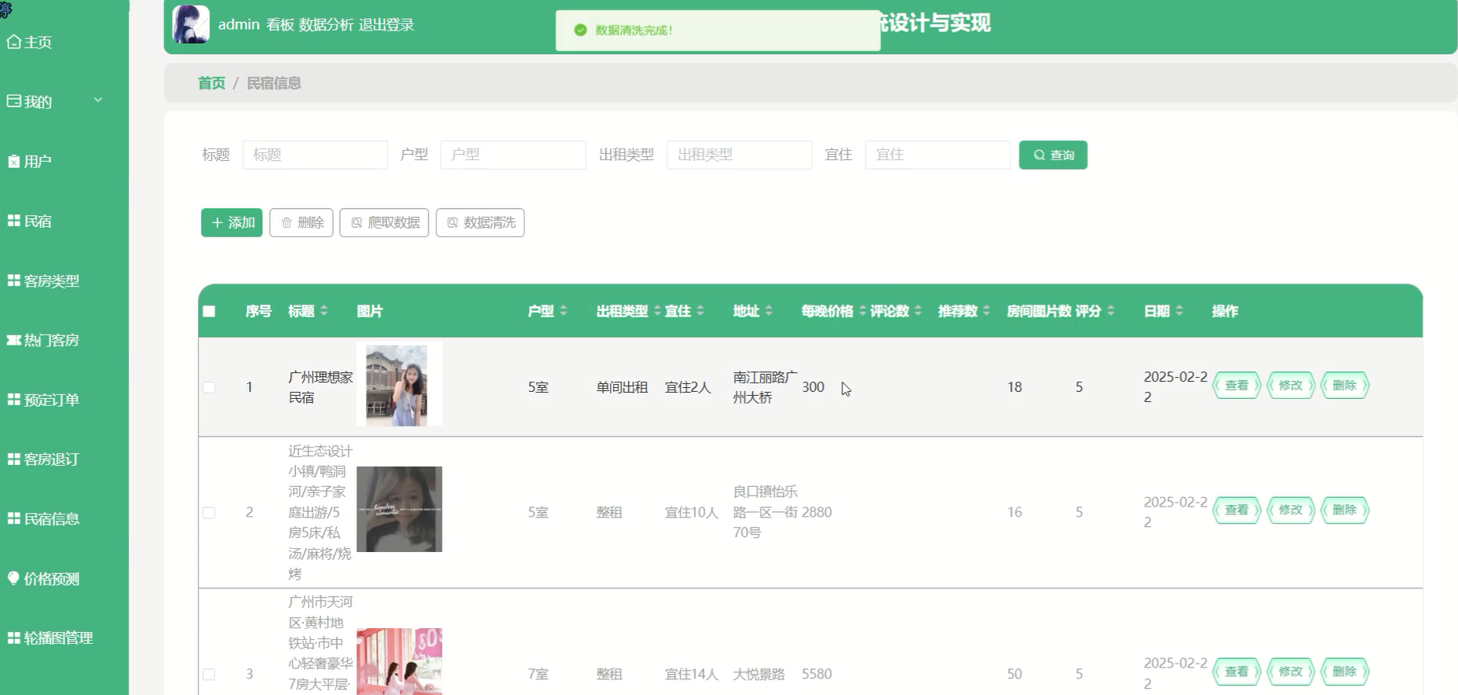
Task: Open 热门客房 in the sidebar
Action: click(43, 341)
